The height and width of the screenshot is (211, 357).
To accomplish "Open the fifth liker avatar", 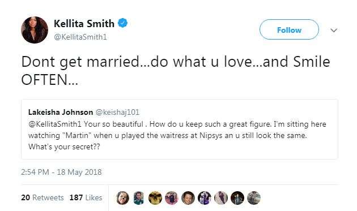I will click(188, 197).
